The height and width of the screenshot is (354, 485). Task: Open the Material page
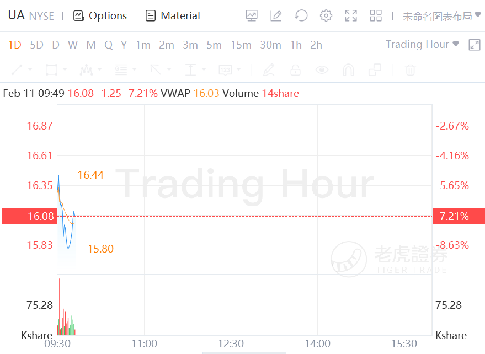click(172, 16)
